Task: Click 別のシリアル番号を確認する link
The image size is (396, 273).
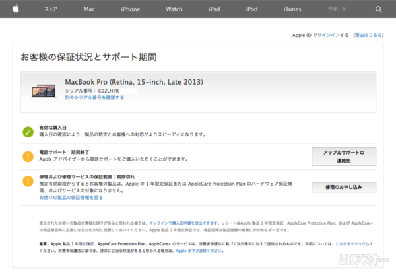Action: [94, 97]
